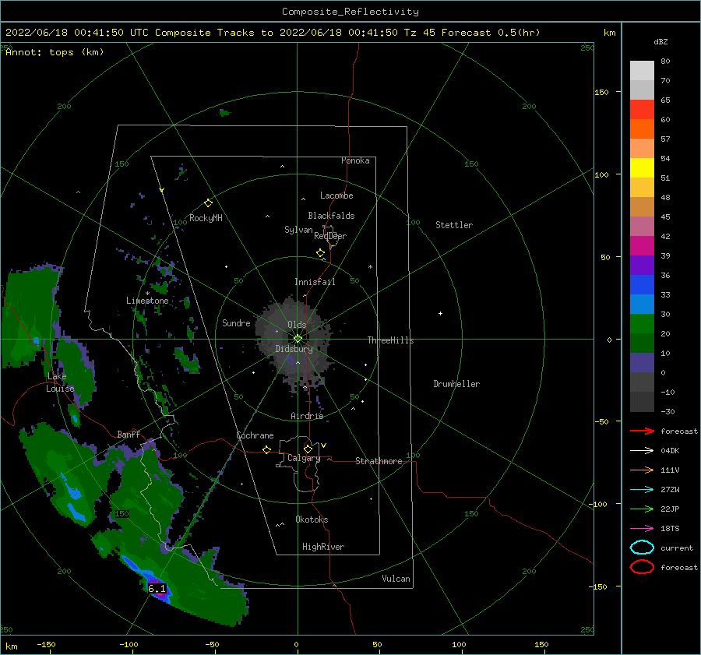Click the green 22JP arrow legend
Image resolution: width=701 pixels, height=655 pixels.
click(x=642, y=509)
